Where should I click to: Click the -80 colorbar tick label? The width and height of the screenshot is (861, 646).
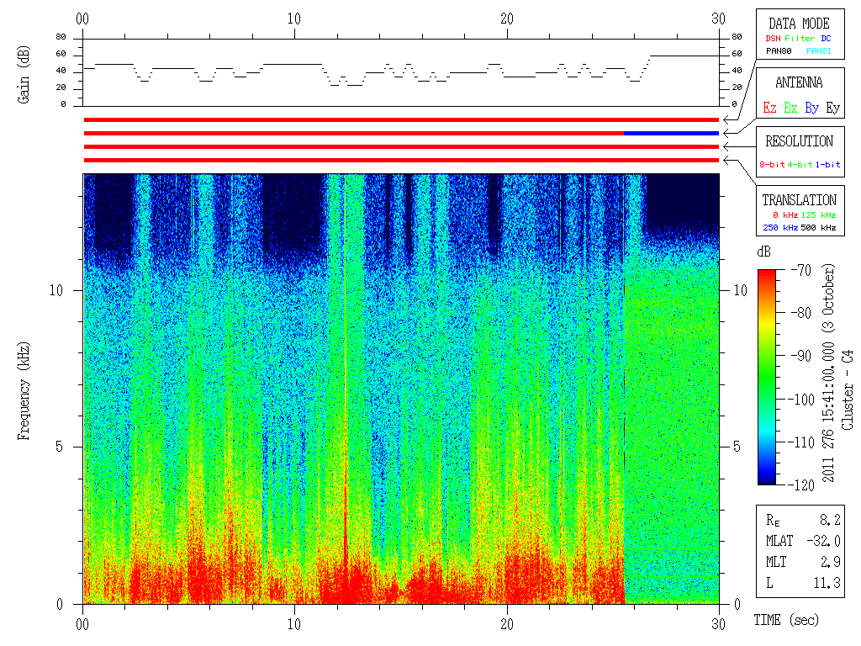801,313
